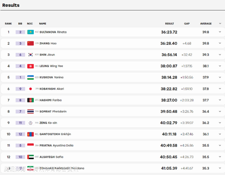Sort by the GAP column header
The width and height of the screenshot is (225, 175).
pos(187,23)
